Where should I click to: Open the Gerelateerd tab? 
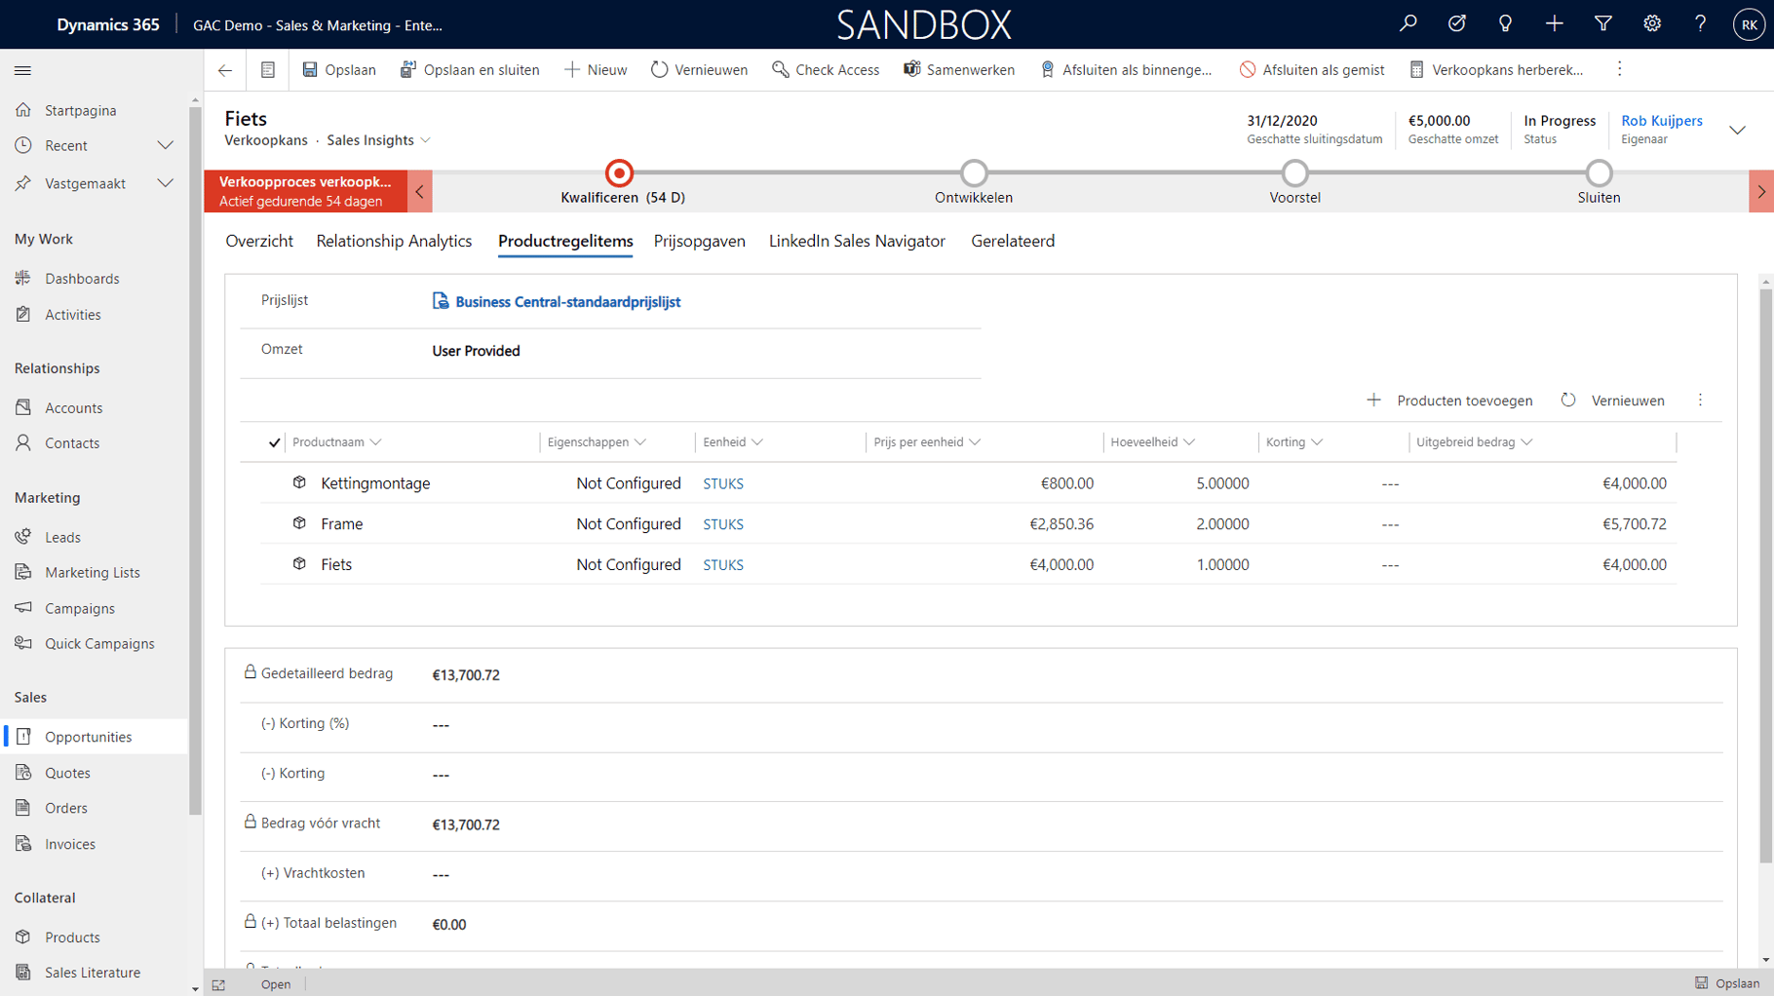pos(1013,241)
